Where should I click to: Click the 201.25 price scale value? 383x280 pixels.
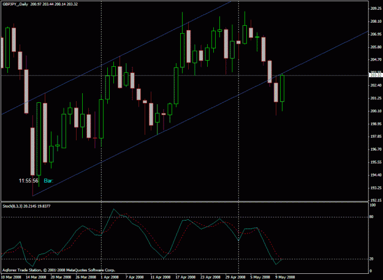pos(376,98)
